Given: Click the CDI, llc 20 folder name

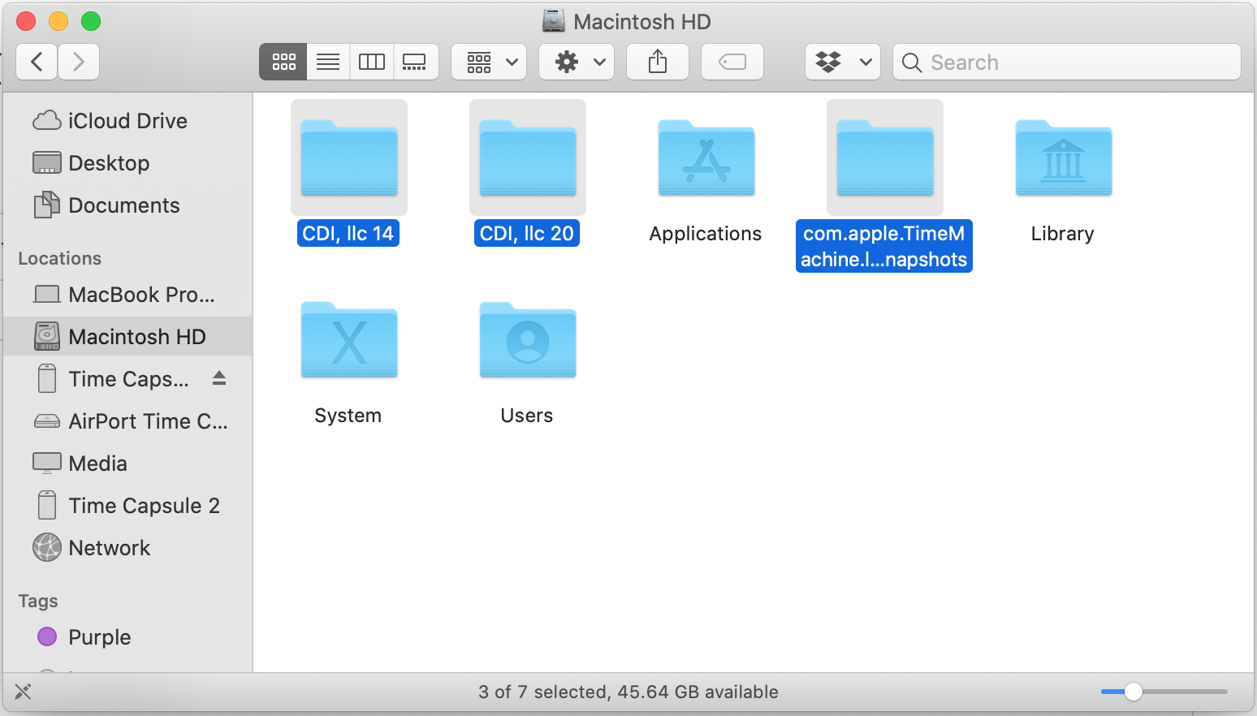Looking at the screenshot, I should coord(527,234).
